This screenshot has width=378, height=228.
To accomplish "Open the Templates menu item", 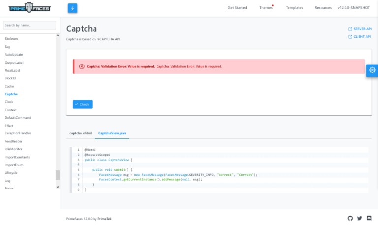I will 294,8.
